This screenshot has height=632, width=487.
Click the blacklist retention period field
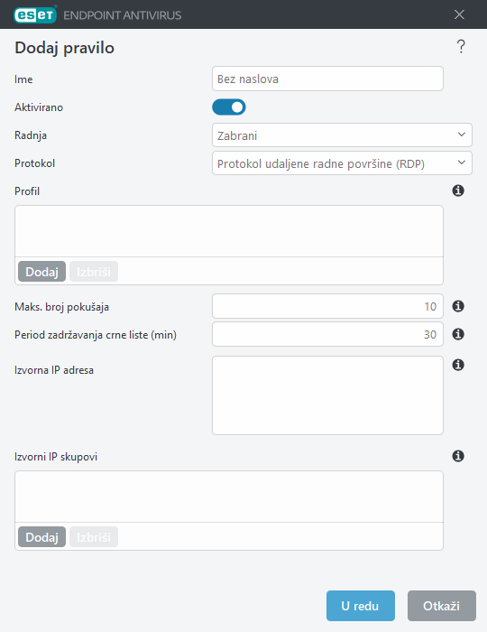[327, 334]
